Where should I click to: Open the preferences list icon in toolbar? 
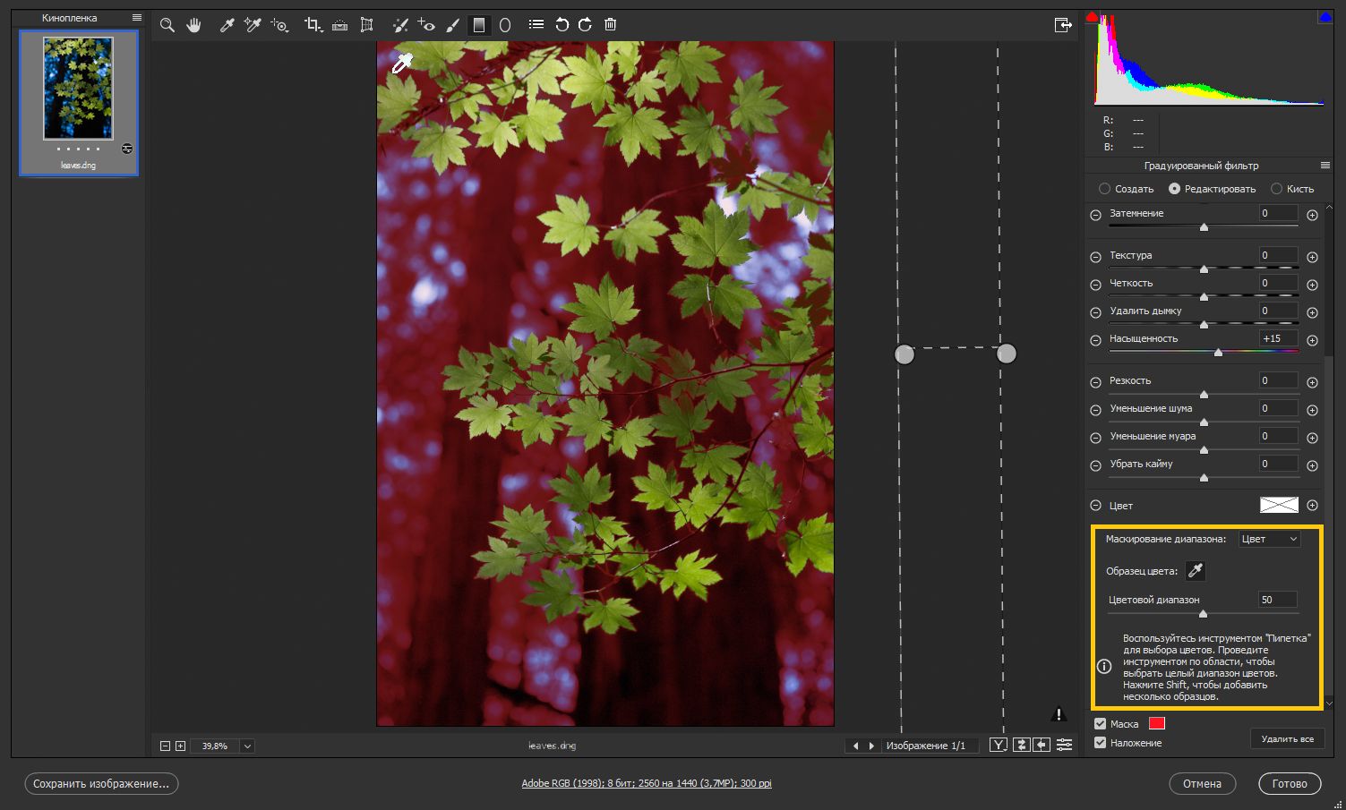(x=536, y=25)
